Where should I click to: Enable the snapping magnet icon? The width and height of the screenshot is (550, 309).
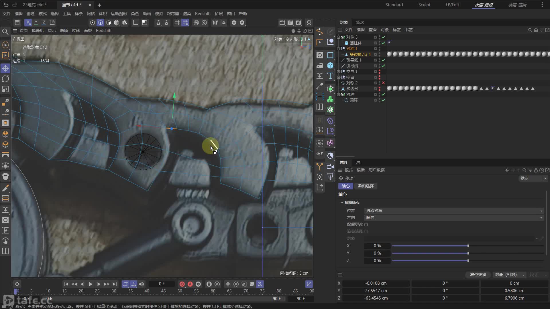click(x=158, y=23)
